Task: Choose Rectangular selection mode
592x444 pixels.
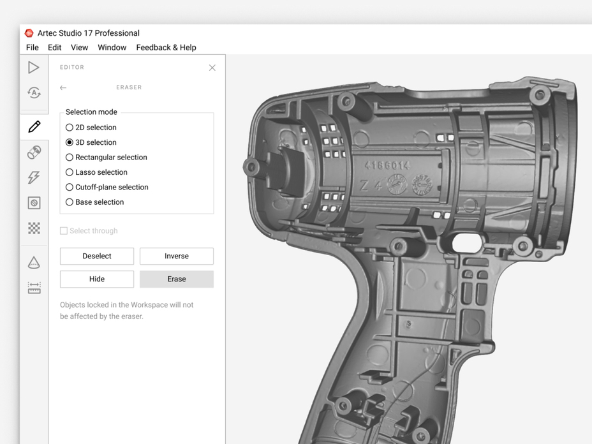Action: click(x=107, y=157)
